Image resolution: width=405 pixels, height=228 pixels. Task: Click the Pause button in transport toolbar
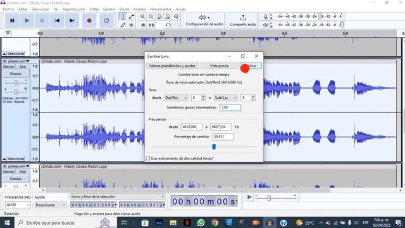(12, 20)
